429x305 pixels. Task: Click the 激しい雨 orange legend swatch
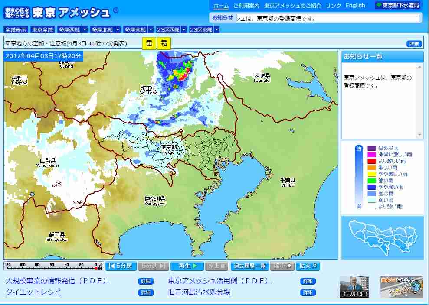click(372, 168)
